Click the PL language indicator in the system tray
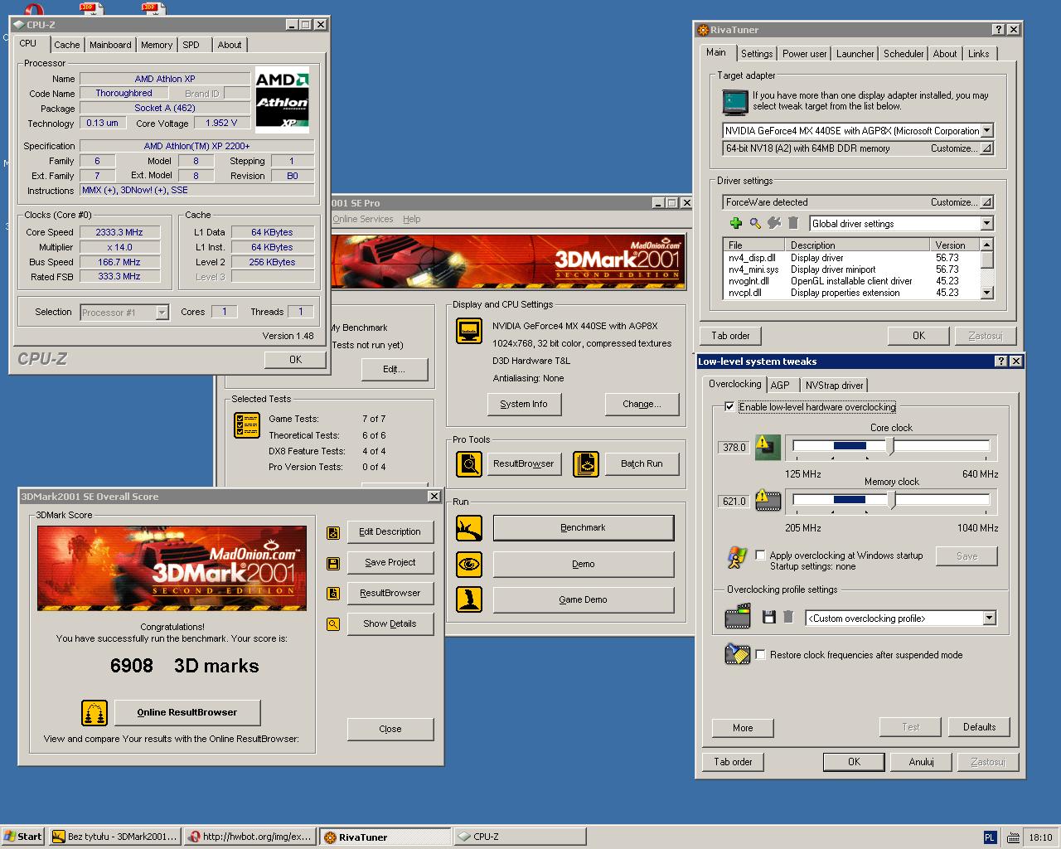Viewport: 1061px width, 849px height. tap(990, 837)
